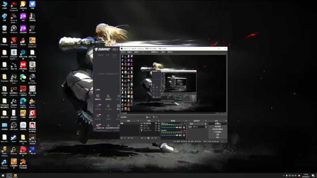
Task: Open settings gear for first mixer track
Action: (184, 127)
